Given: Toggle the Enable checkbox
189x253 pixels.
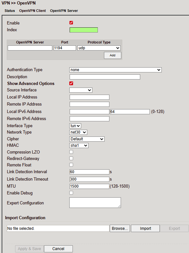Looking at the screenshot, I should pos(71,23).
